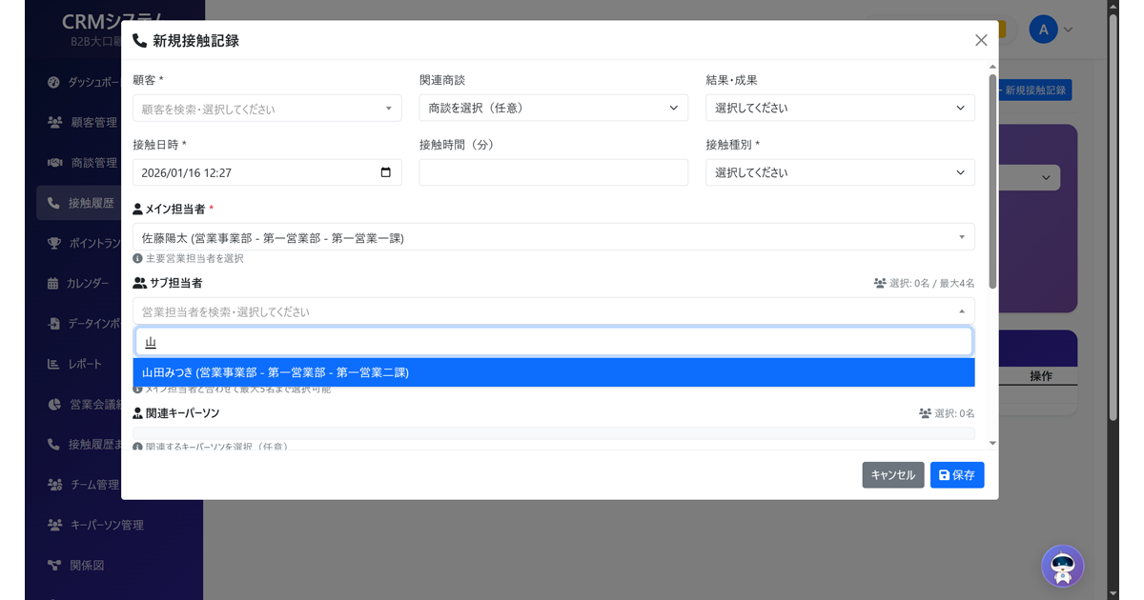Open チーム管理 in the sidebar
Image resolution: width=1144 pixels, height=600 pixels.
pos(93,485)
